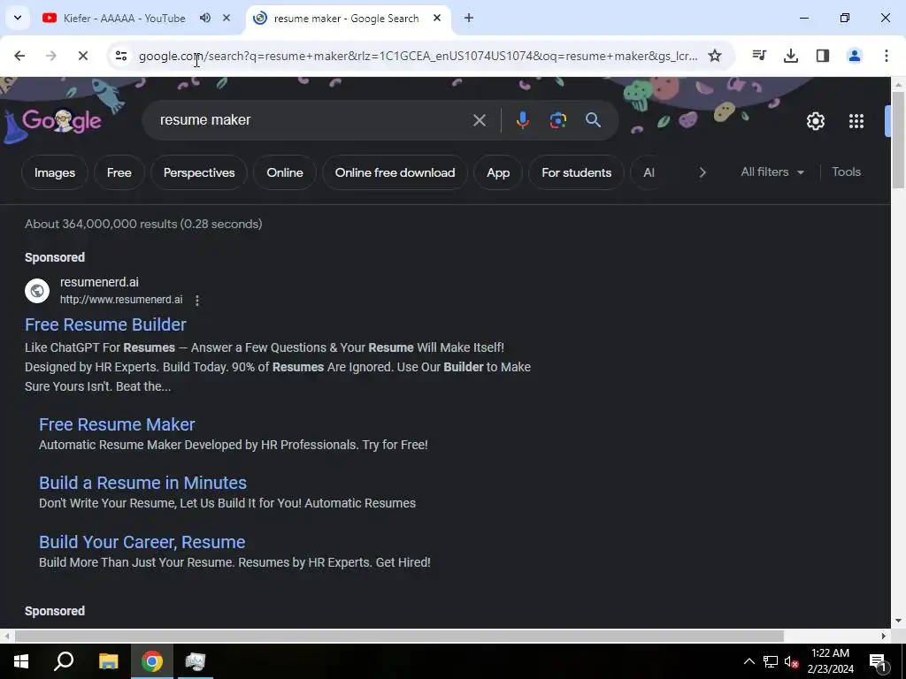Close the resume maker Google Search tab

[x=437, y=18]
